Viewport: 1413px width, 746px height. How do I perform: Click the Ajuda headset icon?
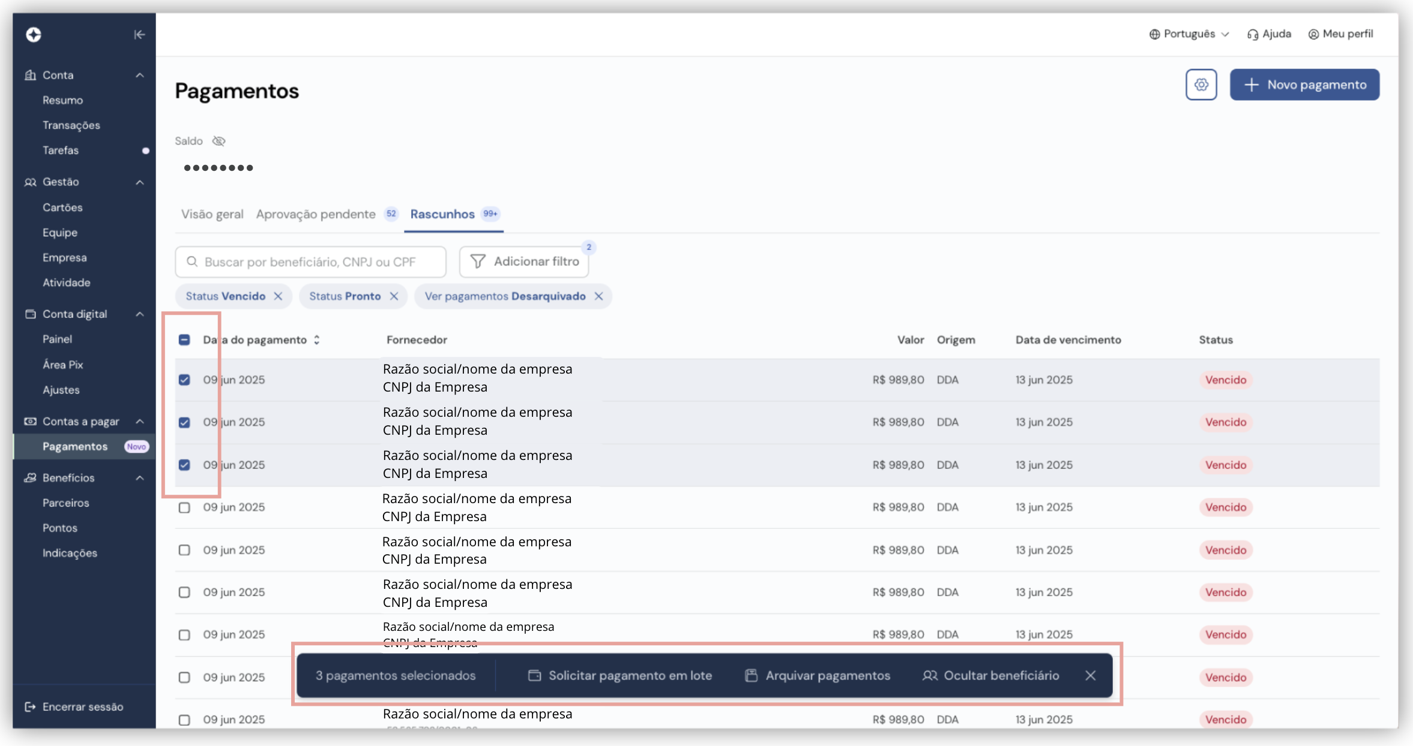coord(1253,34)
